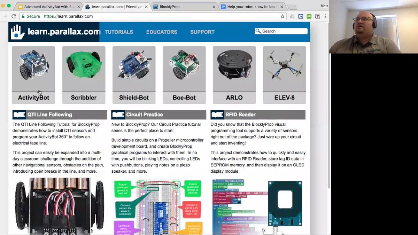Click the ActivityBot QTI sensor photo
Screen dimensions: 418x235
coord(60,206)
